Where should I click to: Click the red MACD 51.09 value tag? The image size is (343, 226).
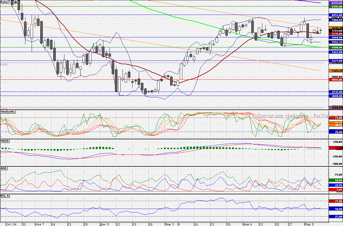point(335,148)
